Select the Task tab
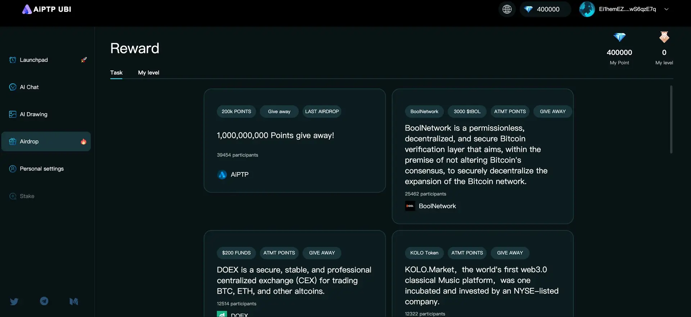The image size is (691, 317). [x=116, y=73]
